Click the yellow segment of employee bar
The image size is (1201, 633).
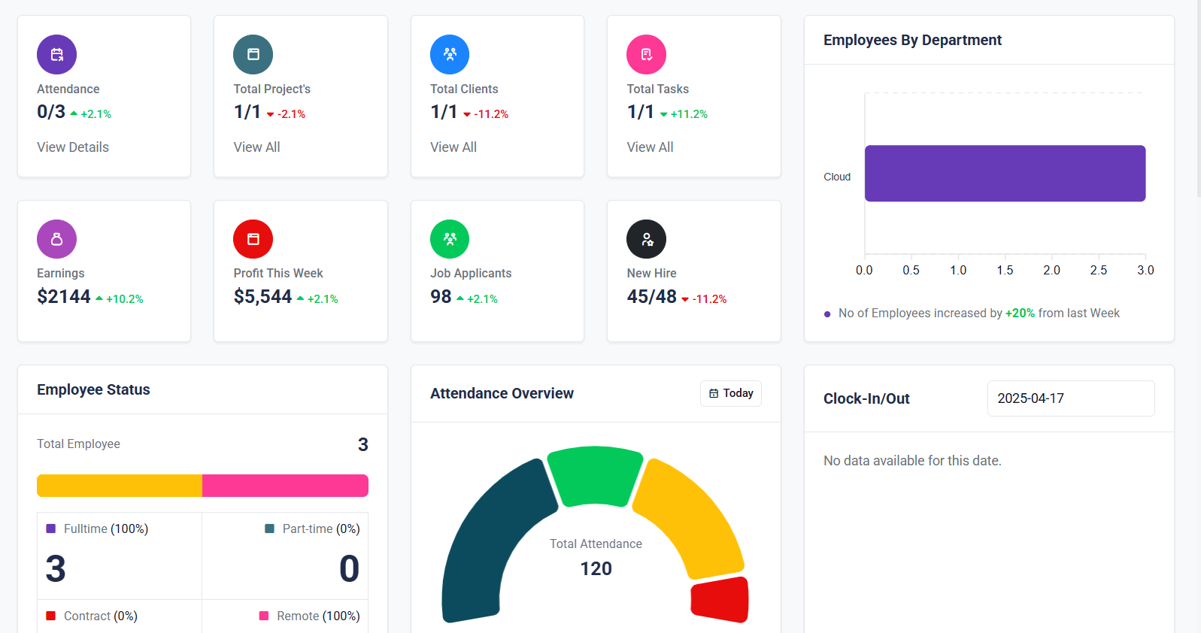[120, 486]
